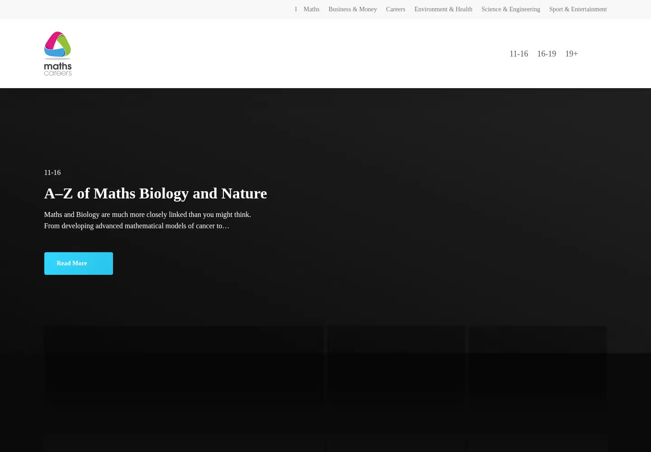The width and height of the screenshot is (651, 452).
Task: Click the text "Maths and Biology are much more closely linked"
Action: 115,215
